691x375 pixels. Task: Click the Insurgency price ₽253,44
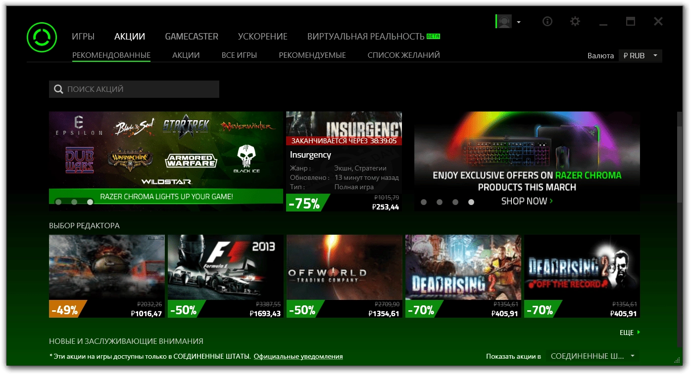tap(386, 207)
